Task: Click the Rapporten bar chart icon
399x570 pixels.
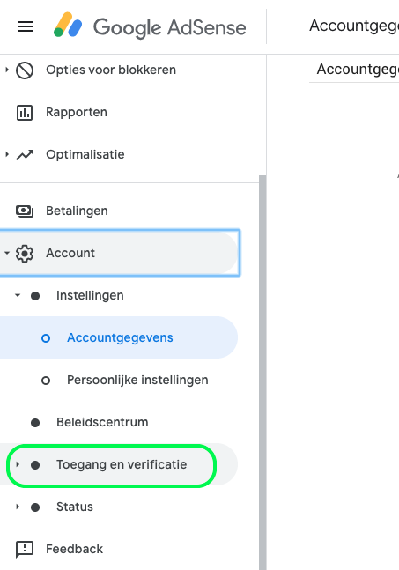Action: [x=25, y=113]
